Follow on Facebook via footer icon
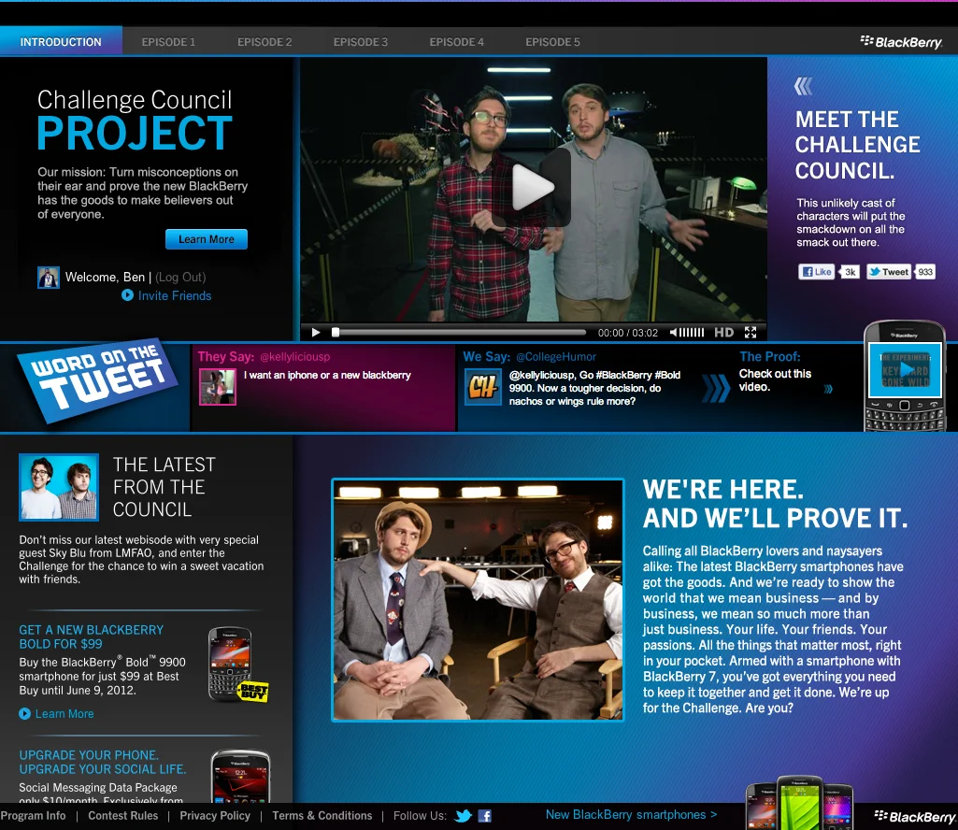This screenshot has width=958, height=830. [x=485, y=816]
